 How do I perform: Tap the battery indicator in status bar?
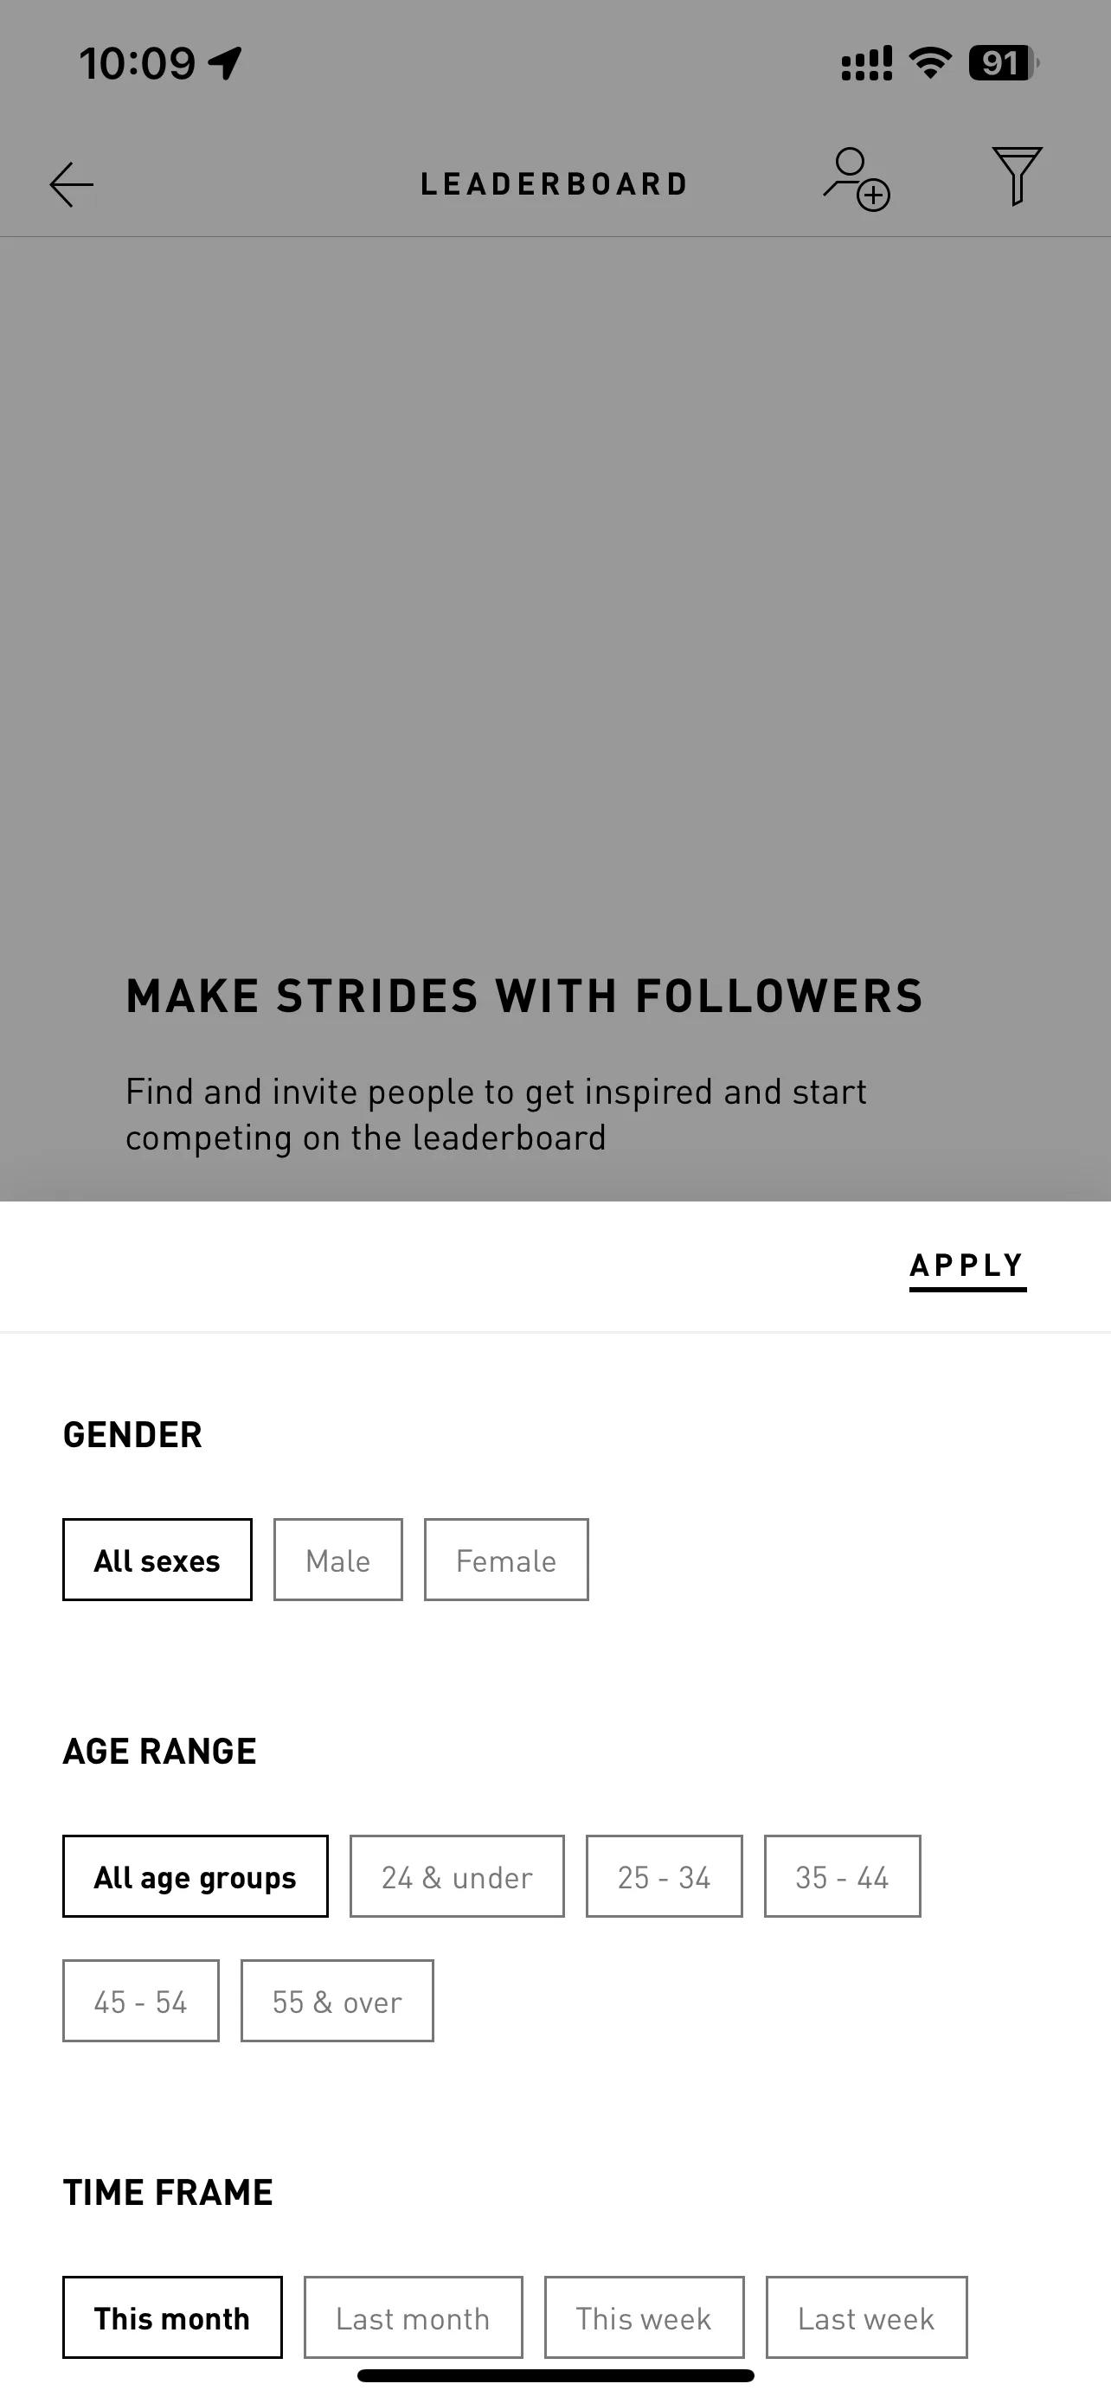[x=1004, y=63]
